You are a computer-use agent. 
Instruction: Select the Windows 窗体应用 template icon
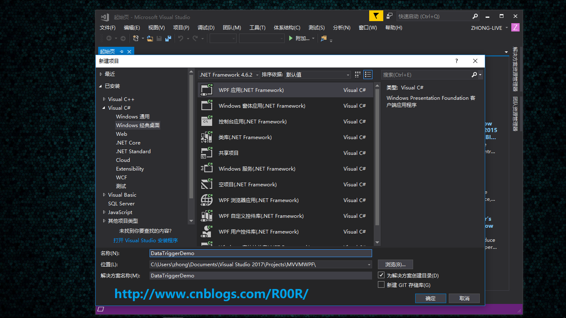point(207,106)
